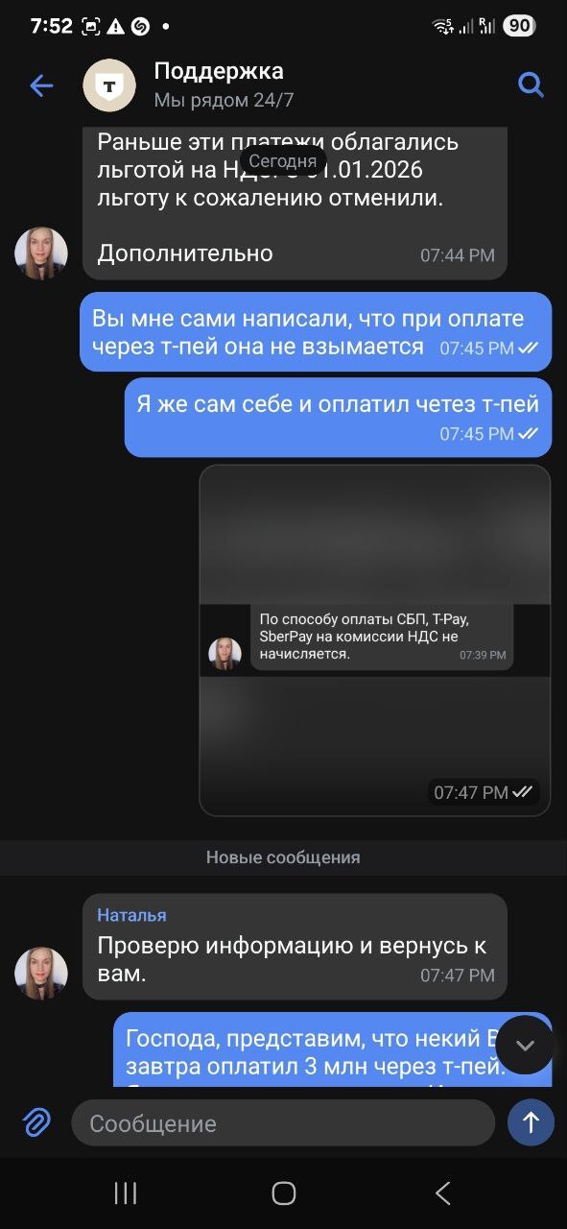The width and height of the screenshot is (567, 1229).
Task: Open Android recent apps button
Action: tap(126, 1193)
